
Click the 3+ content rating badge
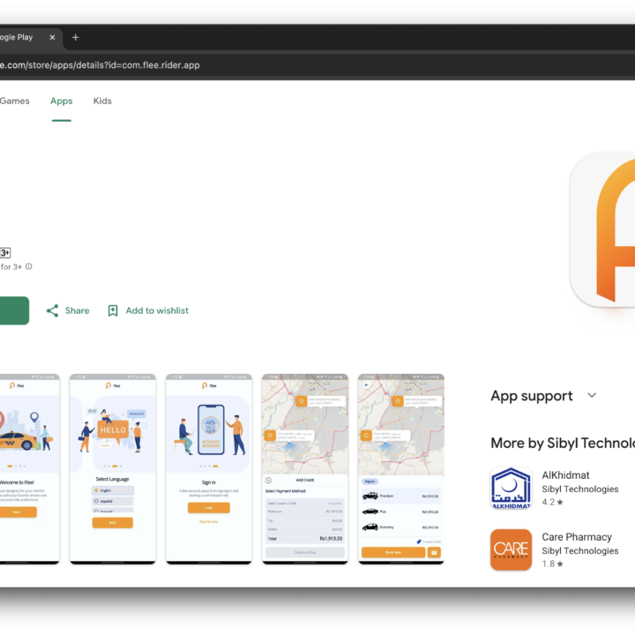tap(5, 253)
